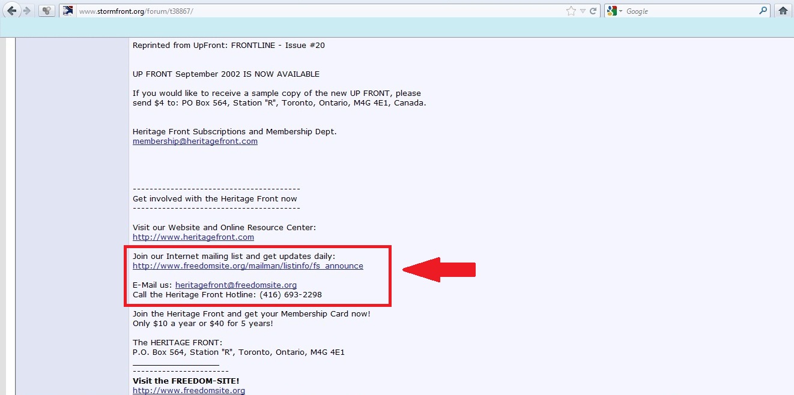Click the 'Reprinted from UpFront: FRONTLINE - Issue #20' text

229,46
